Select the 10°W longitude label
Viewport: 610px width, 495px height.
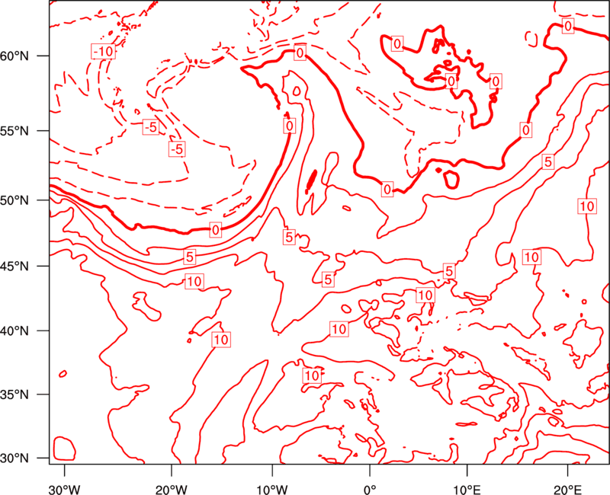pos(272,490)
